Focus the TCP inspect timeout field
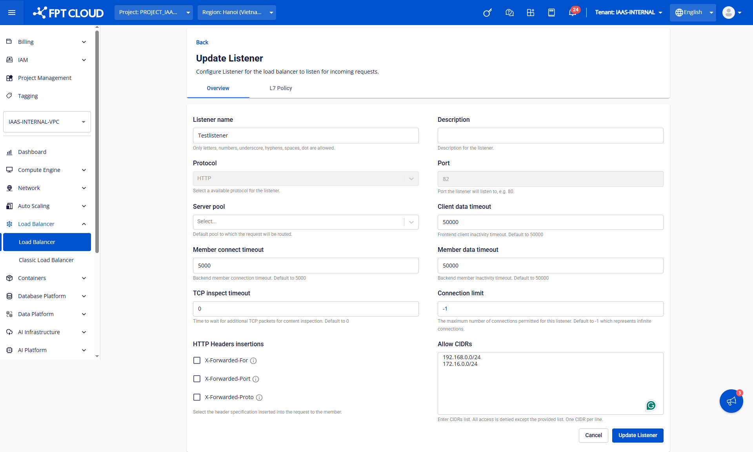Screen dimensions: 753x452 point(306,309)
